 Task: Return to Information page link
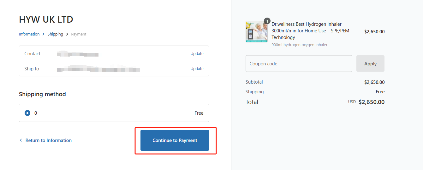[48, 140]
